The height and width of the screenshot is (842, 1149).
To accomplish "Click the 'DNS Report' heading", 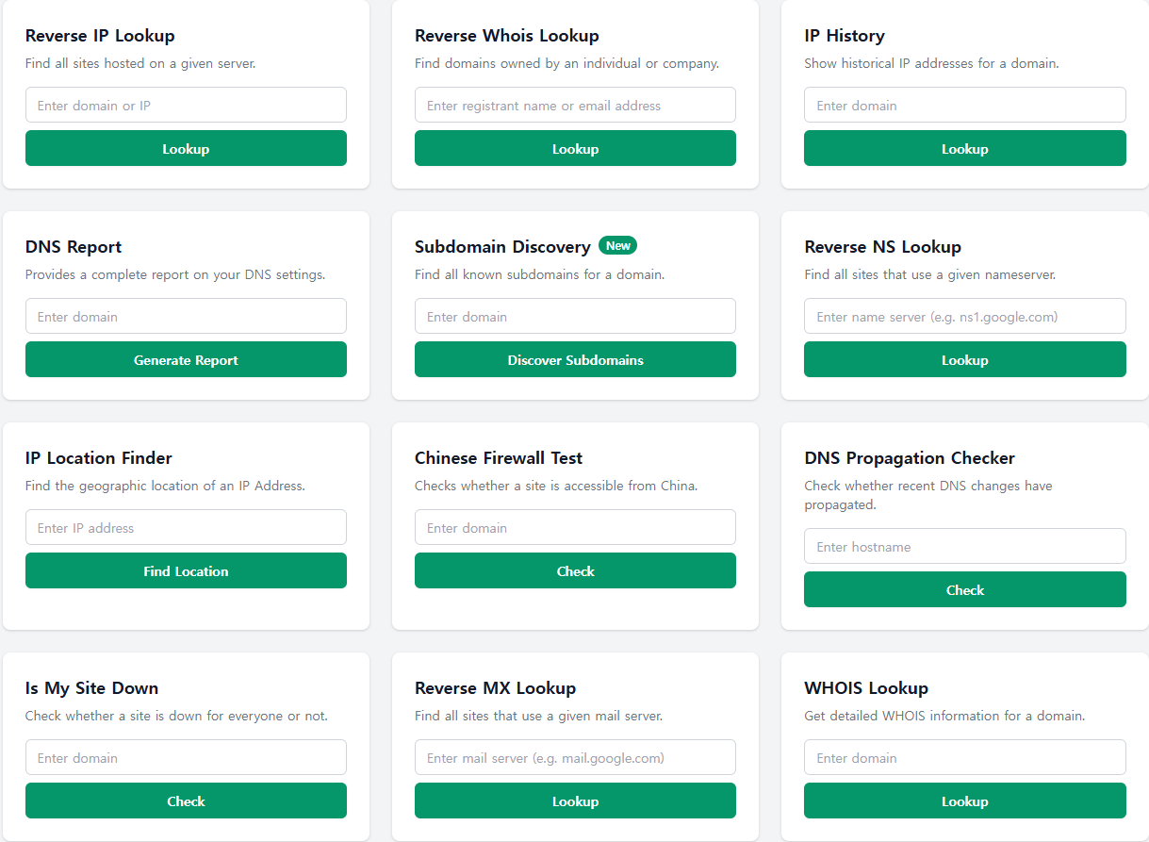I will [x=74, y=247].
